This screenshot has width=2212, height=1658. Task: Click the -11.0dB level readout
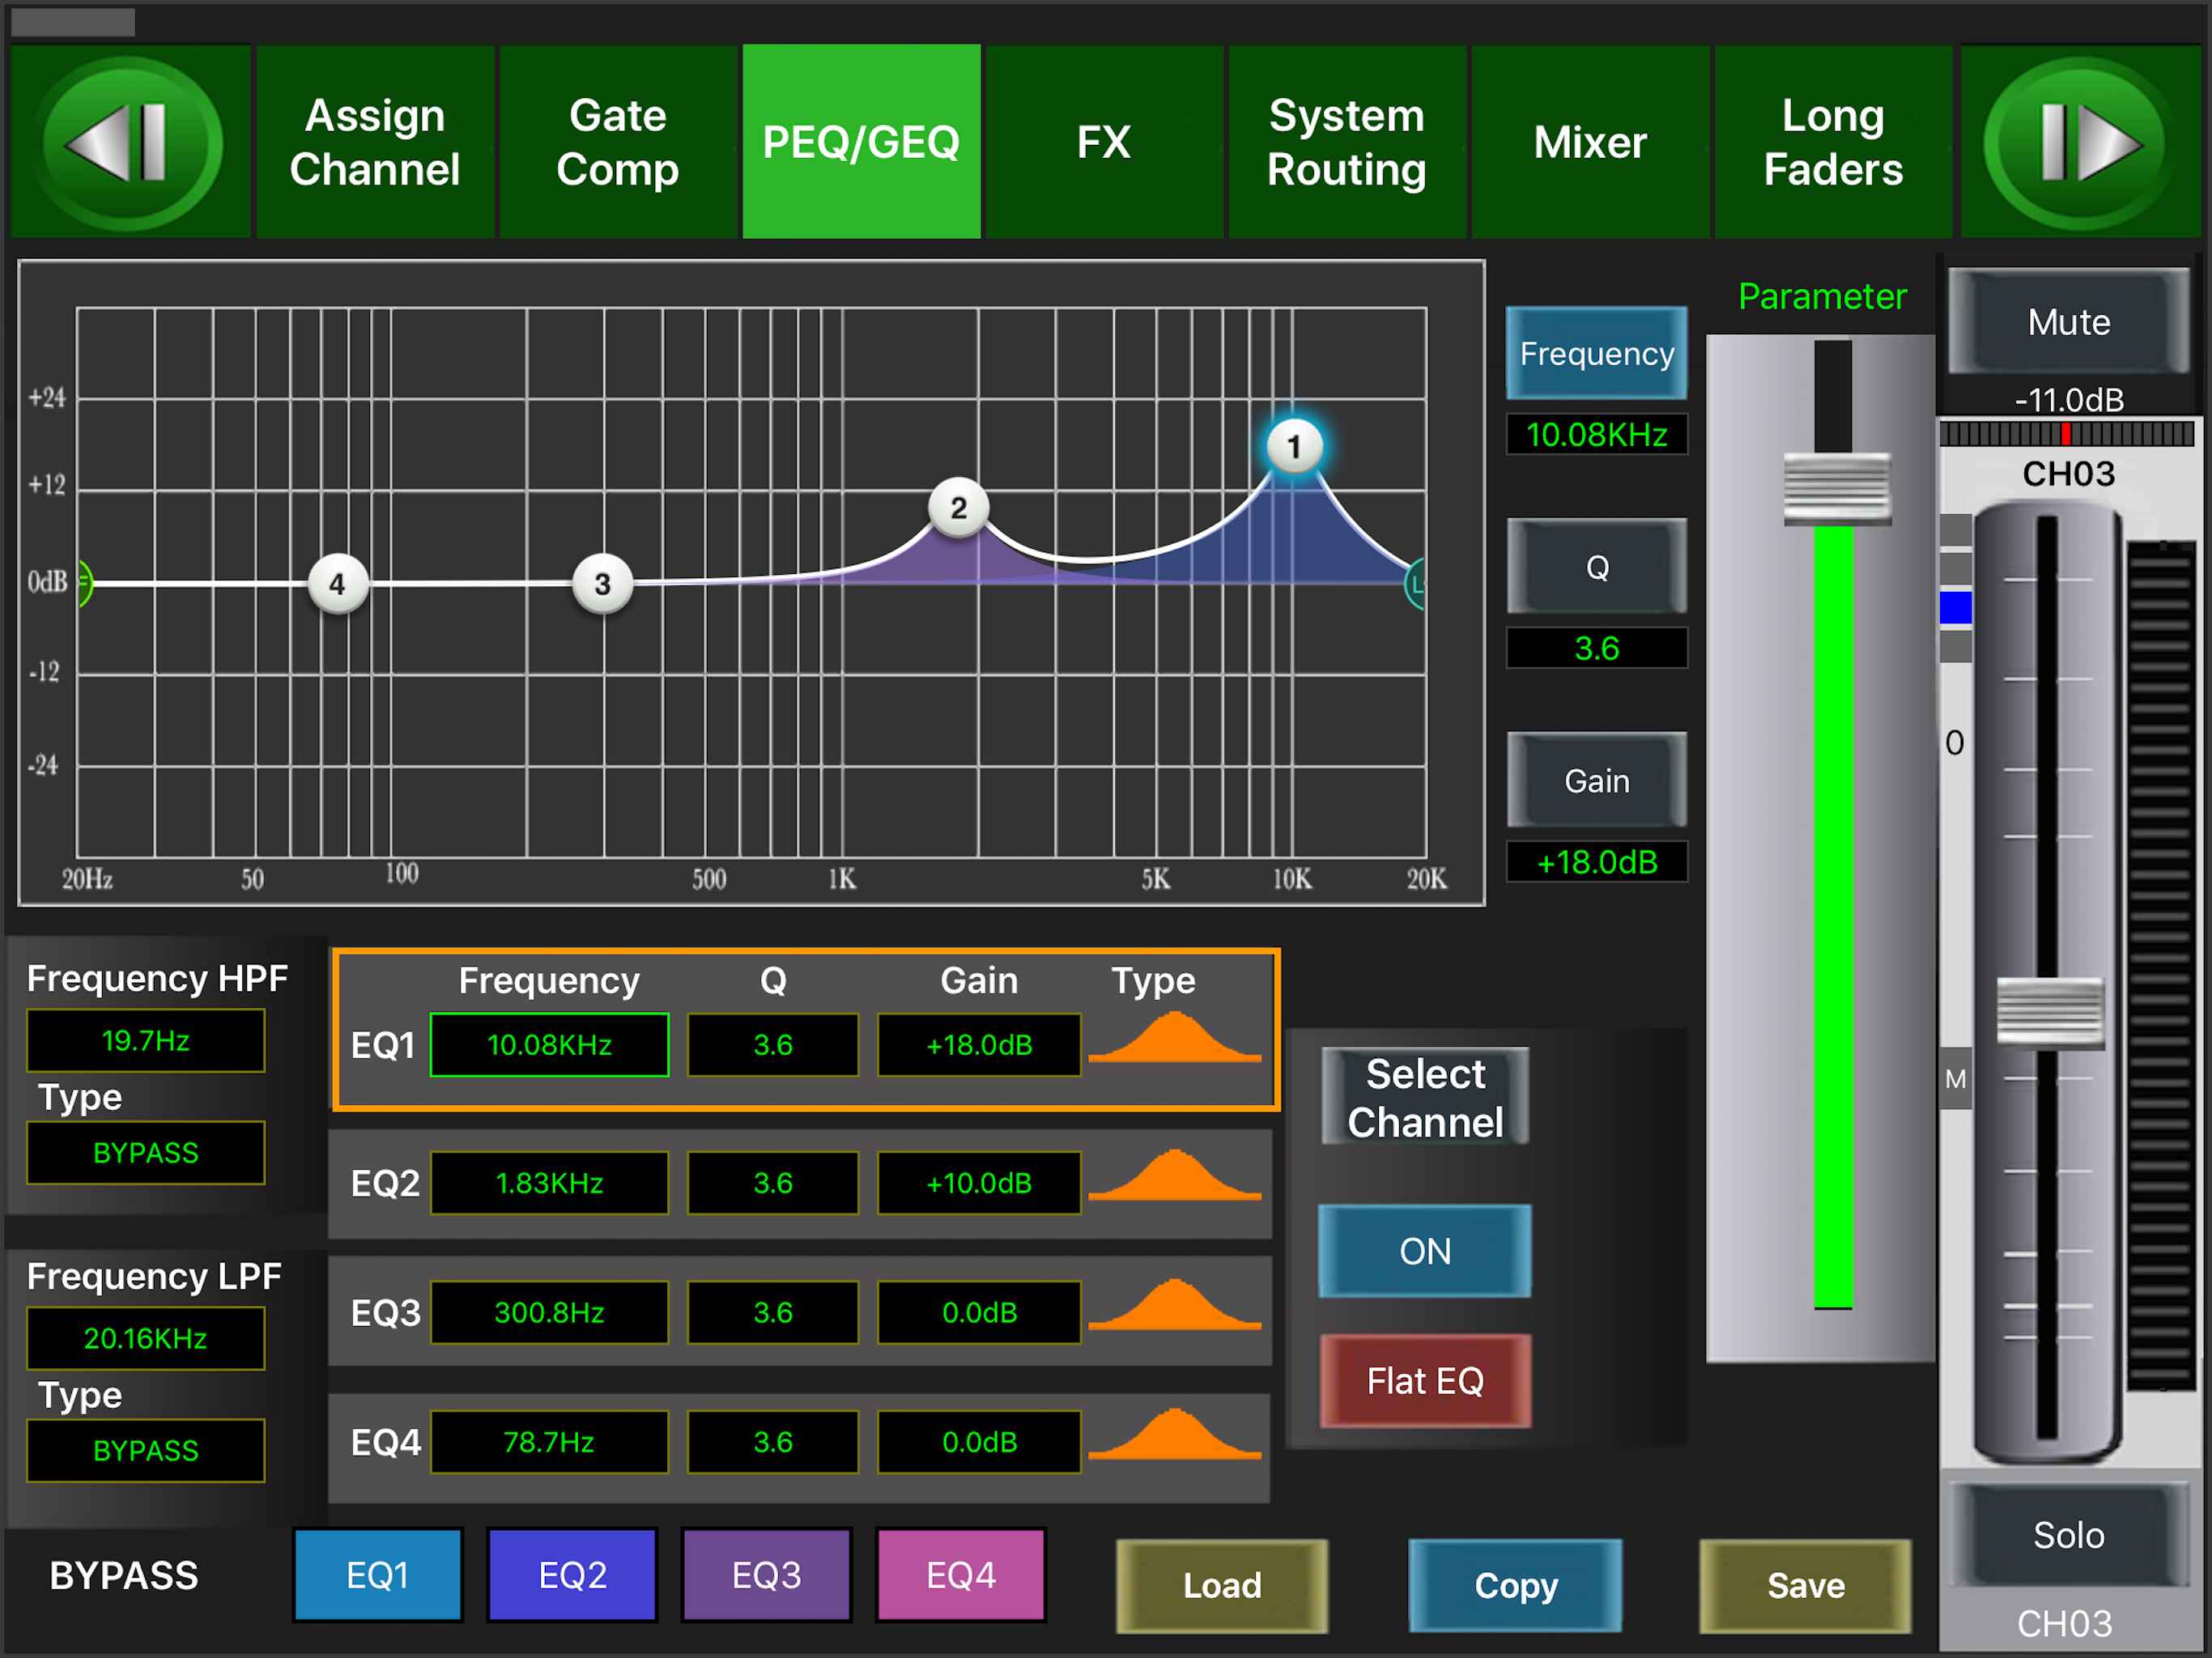point(2069,400)
